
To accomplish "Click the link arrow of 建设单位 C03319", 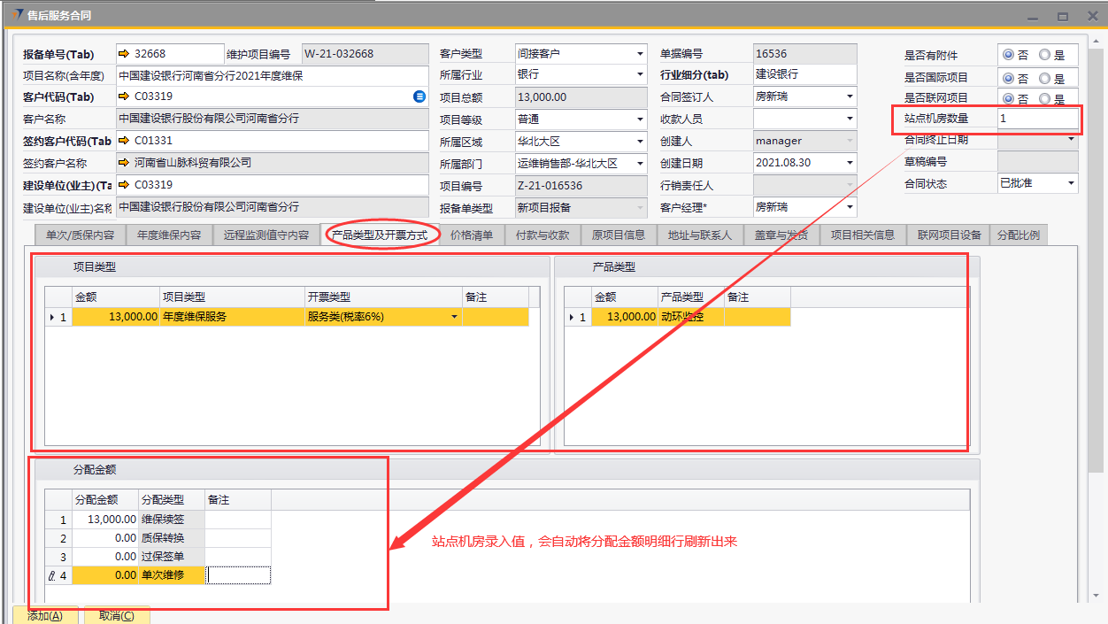I will tap(123, 185).
